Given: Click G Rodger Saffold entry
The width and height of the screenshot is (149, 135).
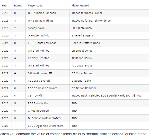Looking at the screenshot, I should (x=39, y=36).
